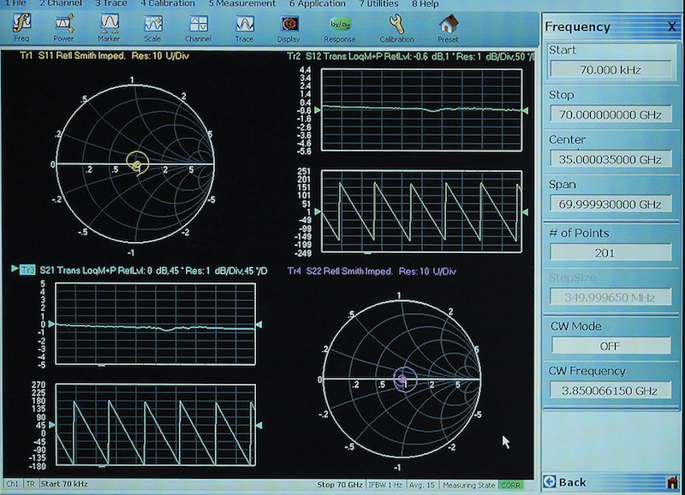The image size is (685, 495).
Task: Click the S12 log magnitude plot
Action: (421, 110)
